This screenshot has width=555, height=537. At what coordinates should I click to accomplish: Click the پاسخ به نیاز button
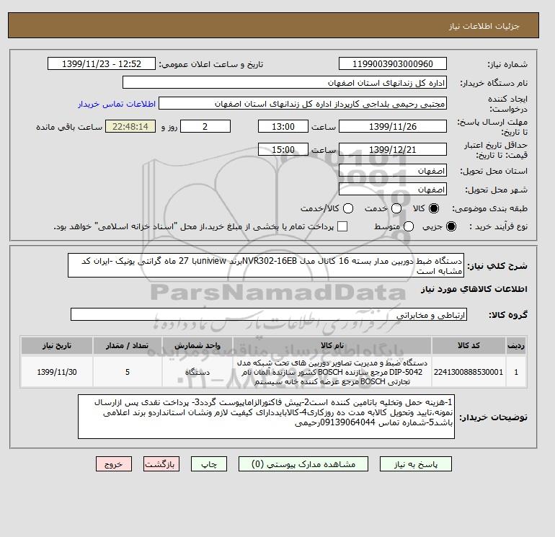416,464
